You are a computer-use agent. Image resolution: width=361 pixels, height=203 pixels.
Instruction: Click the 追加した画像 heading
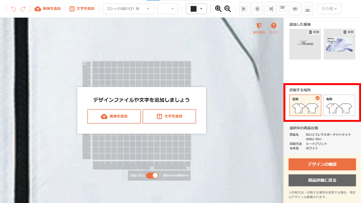point(300,25)
